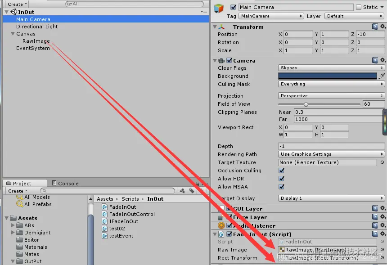This screenshot has width=387, height=265.
Task: Click search by label tag icon
Action: click(x=192, y=191)
